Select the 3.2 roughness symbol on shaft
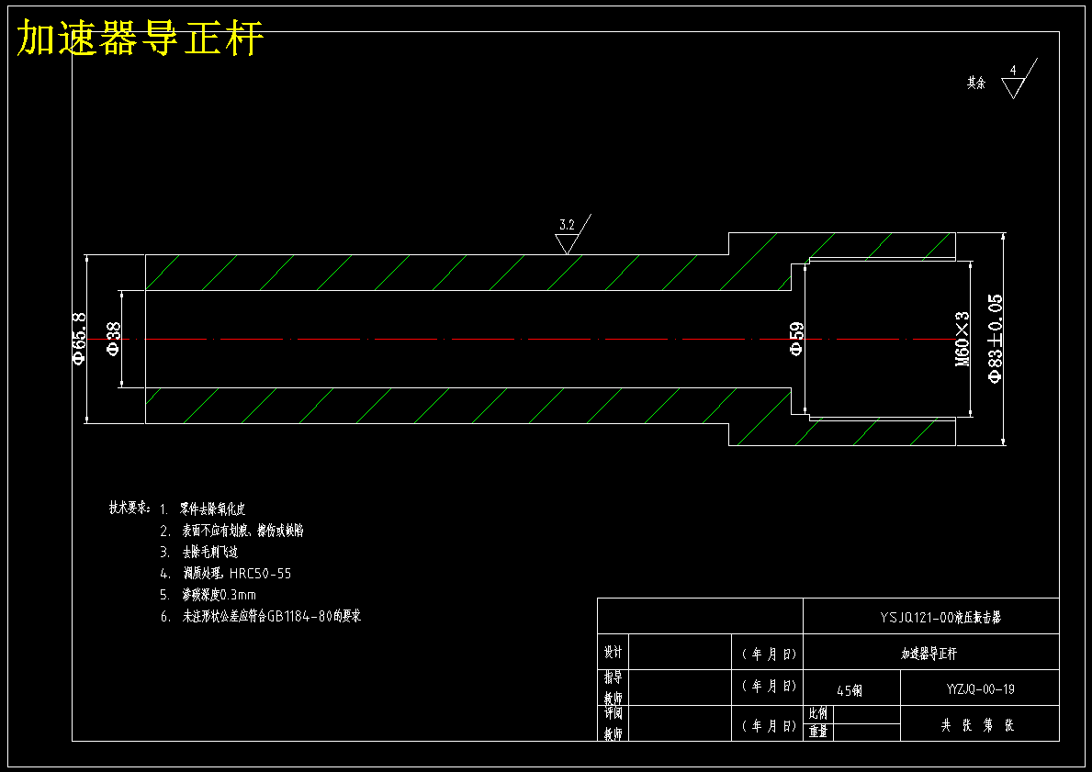Viewport: 1092px width, 772px height. 573,235
